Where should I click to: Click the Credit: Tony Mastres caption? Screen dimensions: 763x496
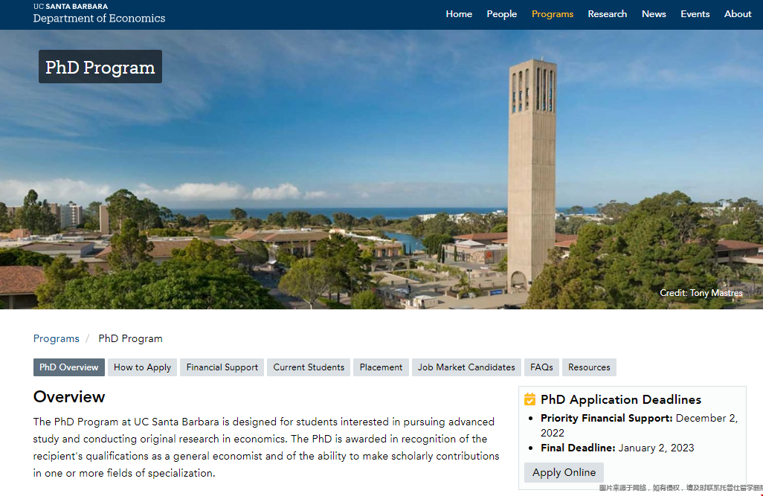point(701,293)
